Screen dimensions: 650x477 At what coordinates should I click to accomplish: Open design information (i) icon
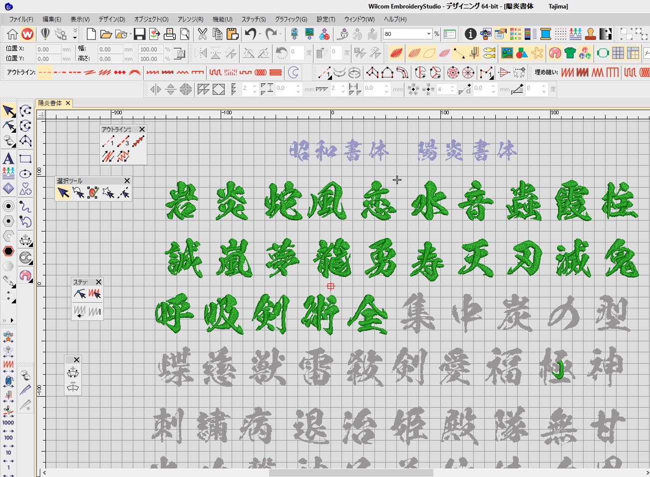tap(470, 34)
